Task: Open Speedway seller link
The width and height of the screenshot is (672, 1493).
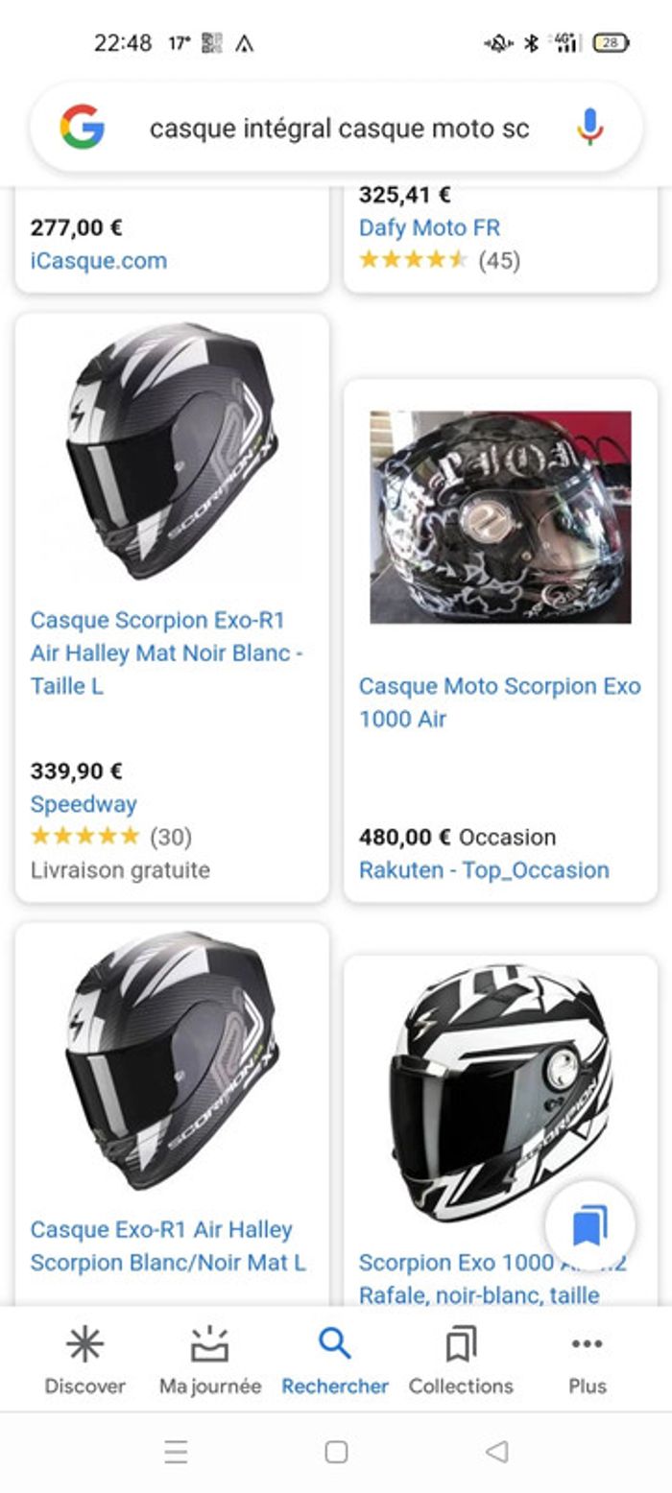Action: (x=84, y=804)
